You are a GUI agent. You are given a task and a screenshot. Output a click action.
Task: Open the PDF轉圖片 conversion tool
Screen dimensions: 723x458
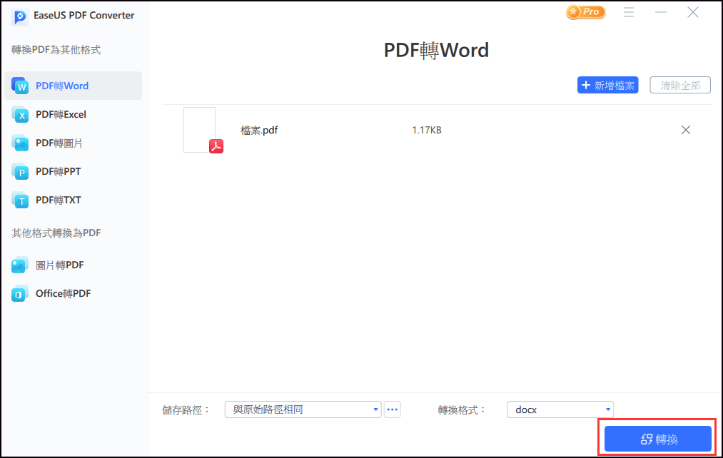pos(61,143)
